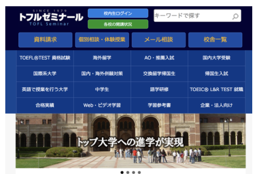Select the fourth carousel dot indicator
This screenshot has height=174, width=259.
[x=139, y=172]
